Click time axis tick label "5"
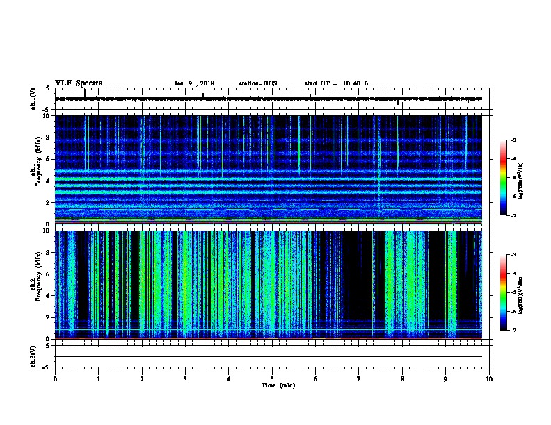Viewport: 551px width, 425px height. pos(272,379)
